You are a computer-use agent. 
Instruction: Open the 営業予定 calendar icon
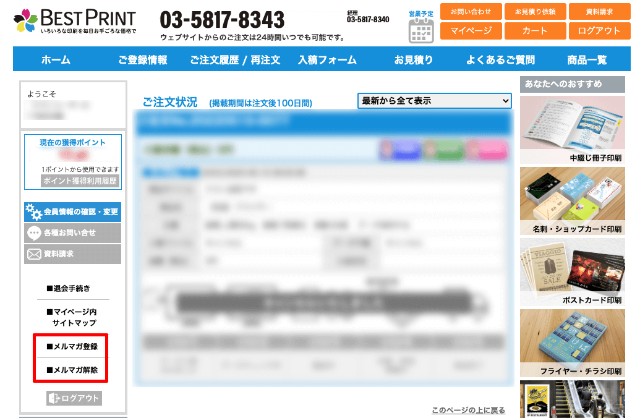(421, 30)
